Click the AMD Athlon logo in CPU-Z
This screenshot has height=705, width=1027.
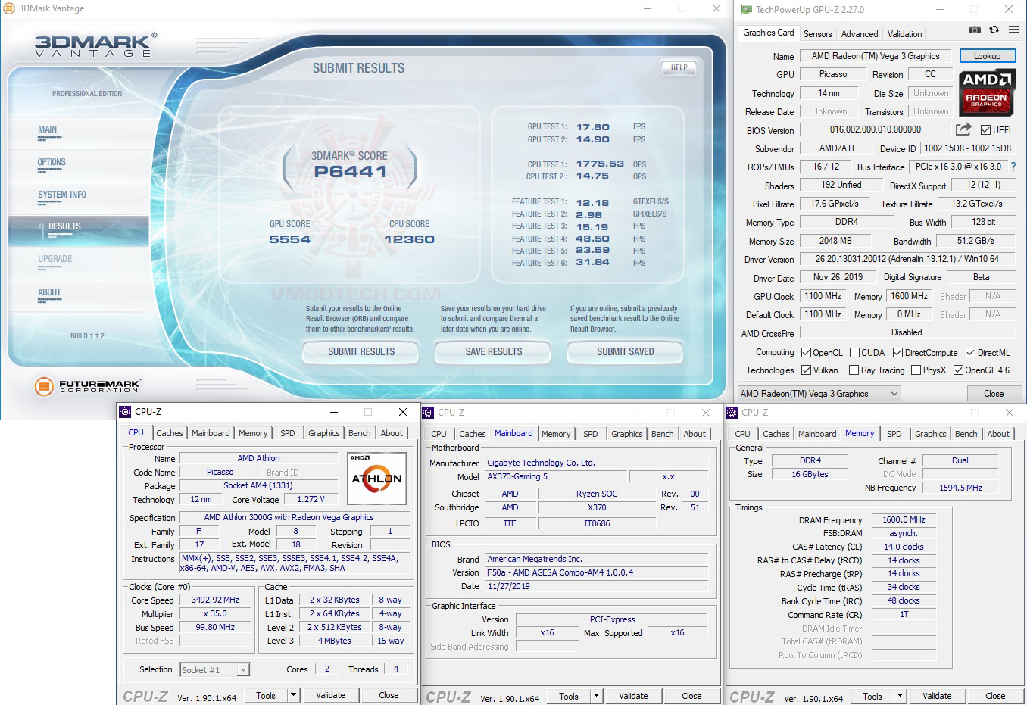pos(376,478)
